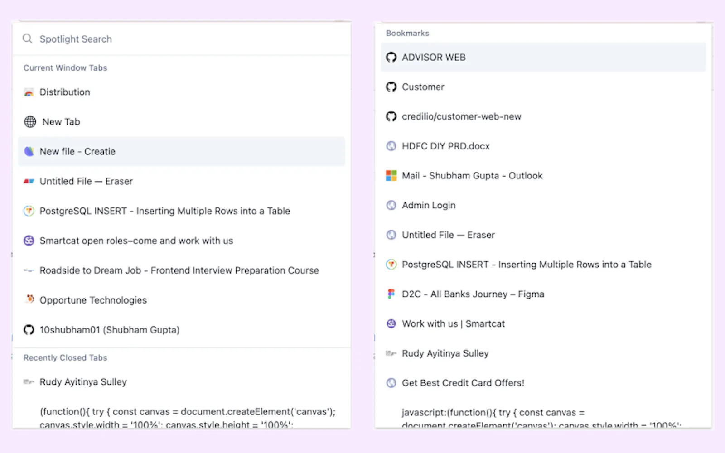Click globe icon beside Get Best Credit Card Offers
The image size is (725, 453).
391,383
